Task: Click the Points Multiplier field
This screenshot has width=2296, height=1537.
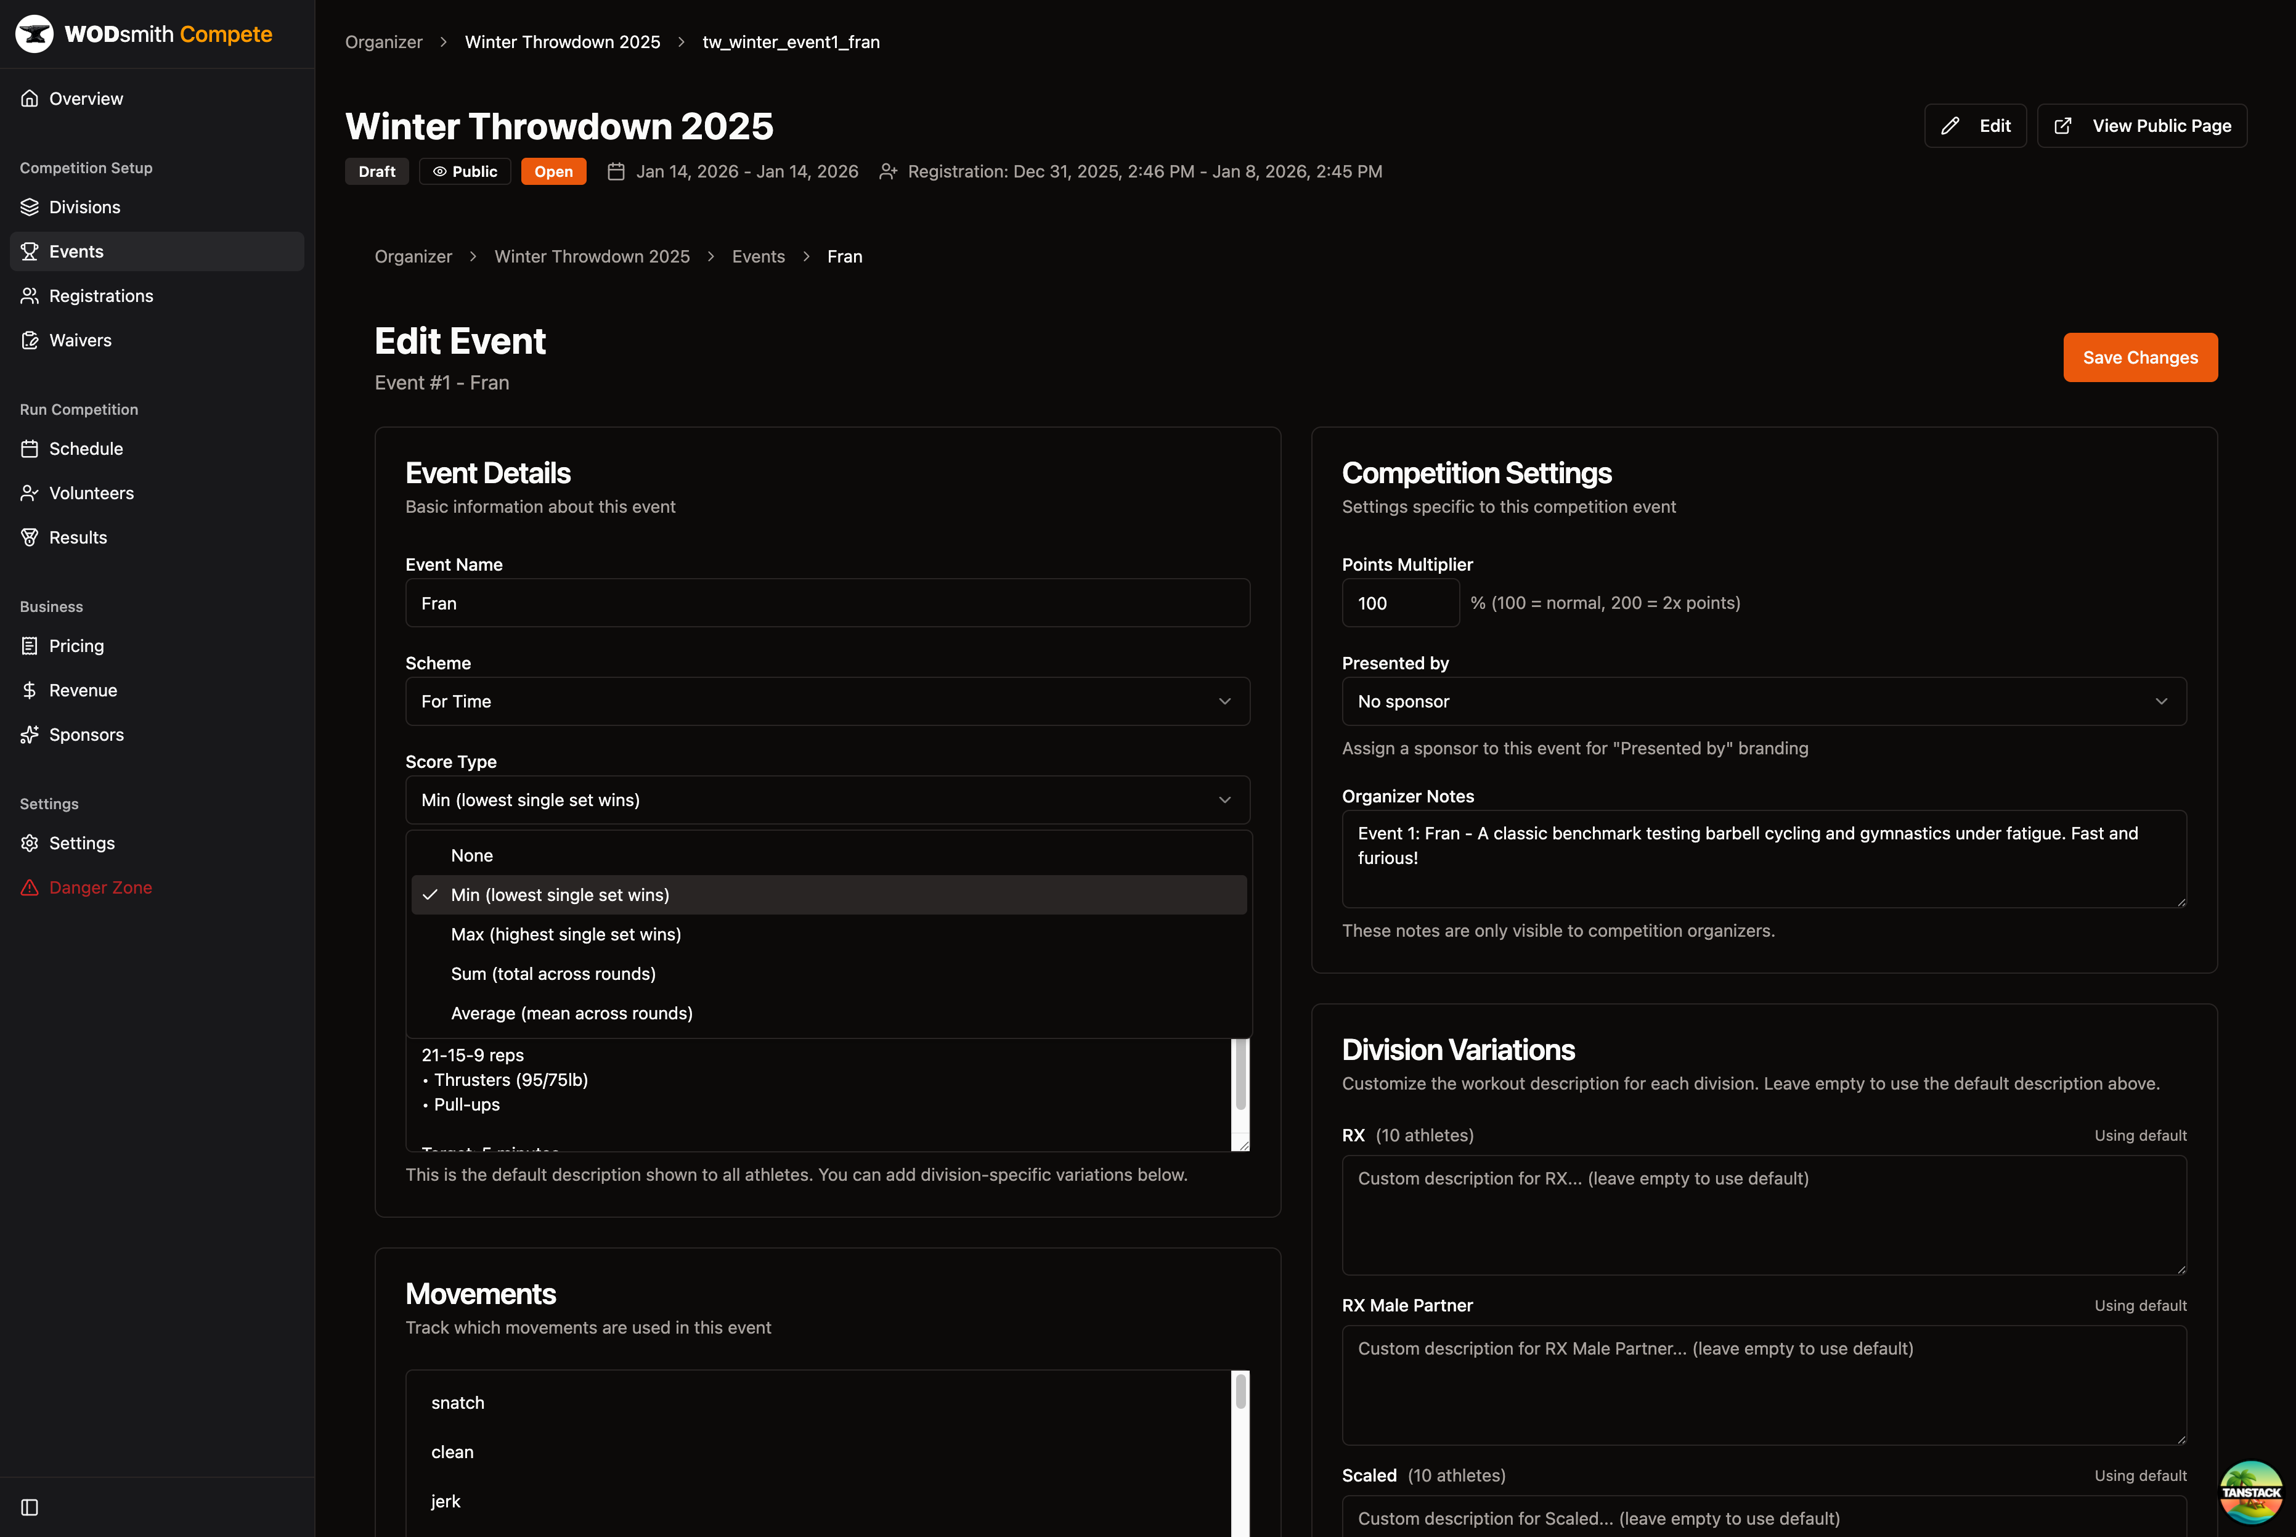Action: 1400,603
